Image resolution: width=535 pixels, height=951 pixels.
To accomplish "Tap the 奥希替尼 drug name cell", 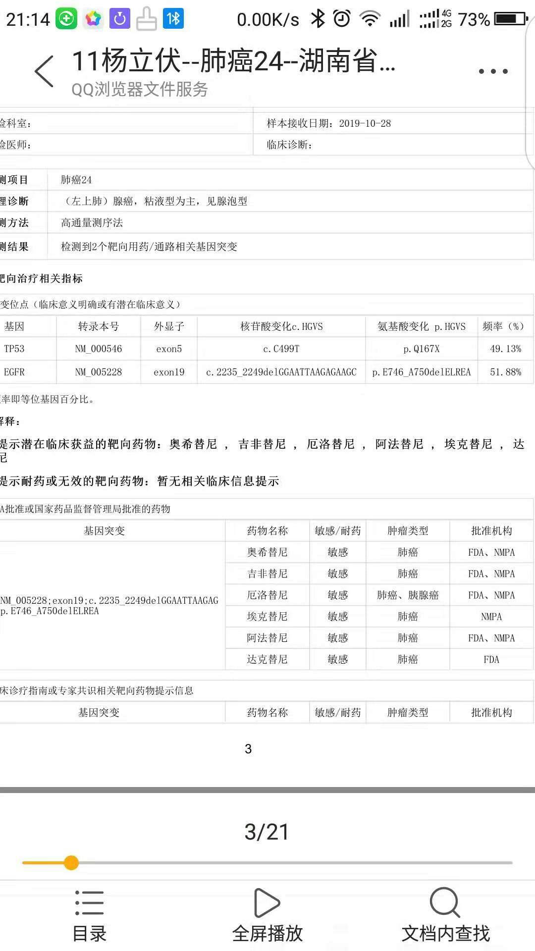I will (267, 552).
